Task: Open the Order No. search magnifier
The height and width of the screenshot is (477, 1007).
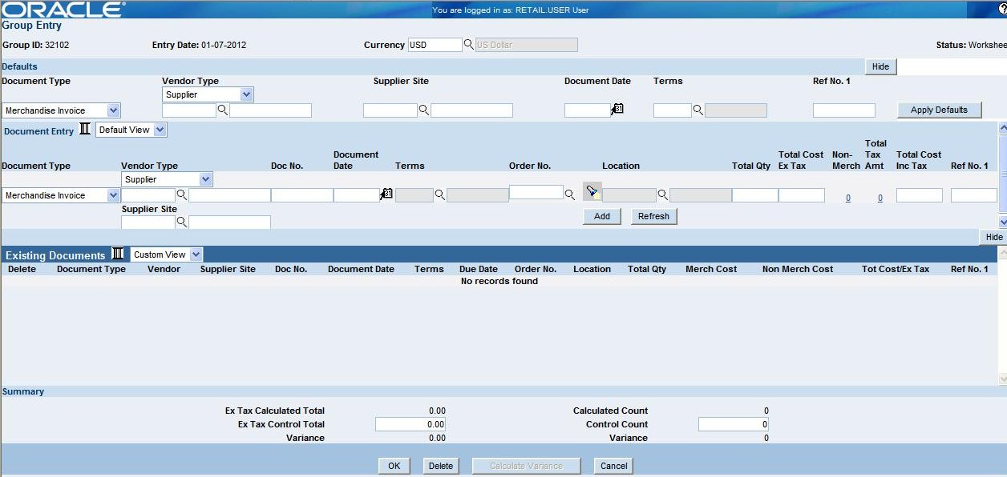Action: point(569,194)
